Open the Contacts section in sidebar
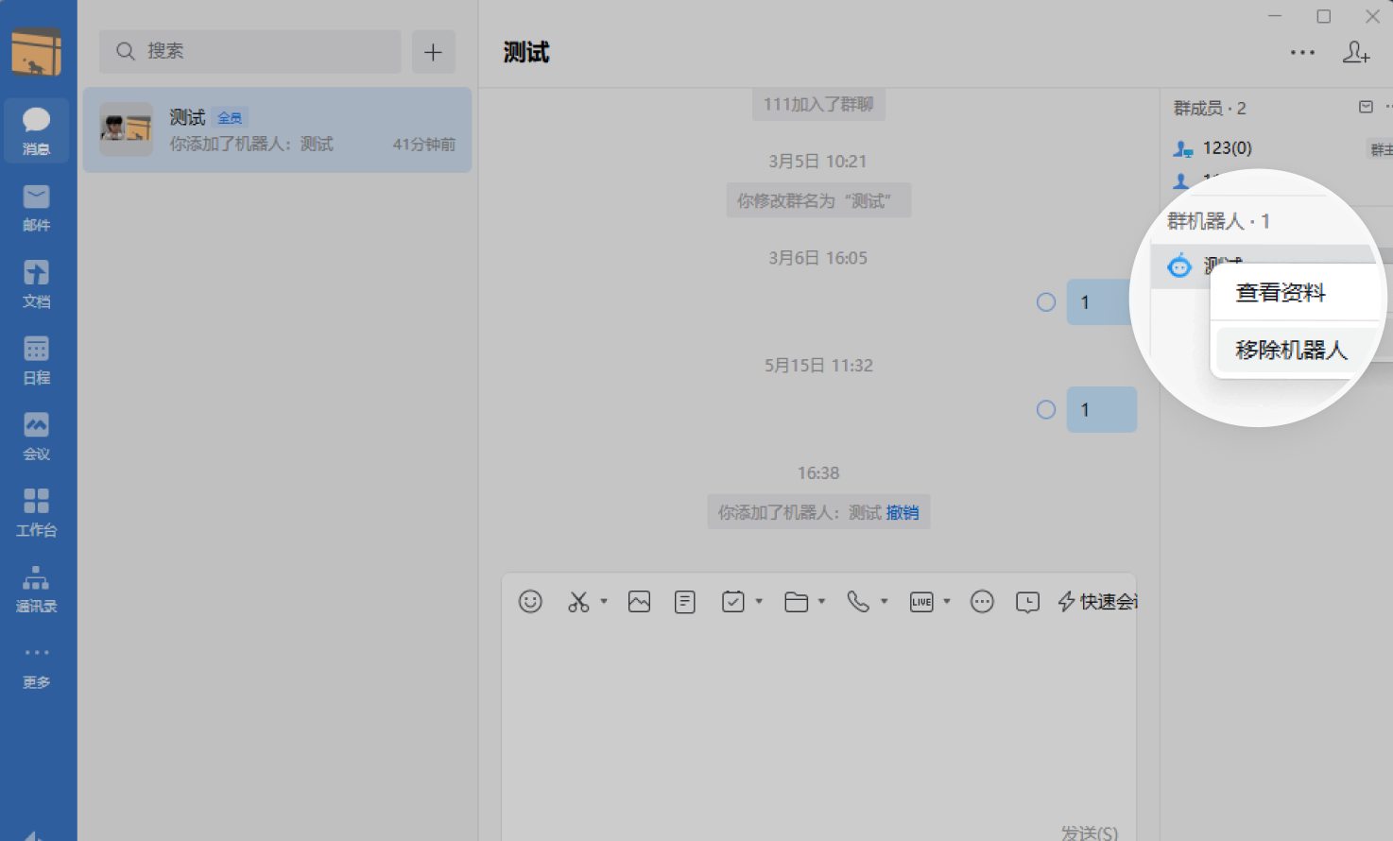This screenshot has height=841, width=1393. (x=36, y=589)
